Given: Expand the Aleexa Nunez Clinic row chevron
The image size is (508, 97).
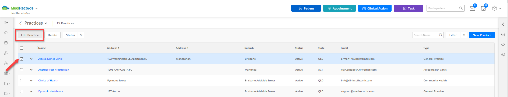Looking at the screenshot, I should pyautogui.click(x=31, y=59).
